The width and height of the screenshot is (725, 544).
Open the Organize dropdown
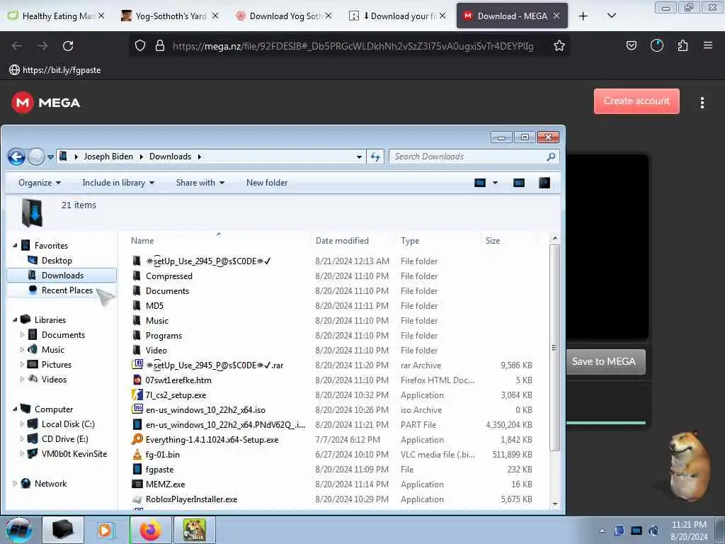point(40,183)
